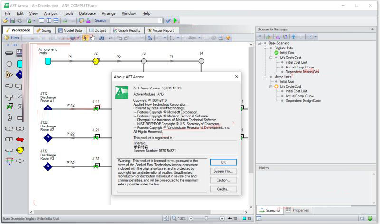Open the Arrange menu
Image resolution: width=380 pixels, height=224 pixels.
[x=108, y=13]
